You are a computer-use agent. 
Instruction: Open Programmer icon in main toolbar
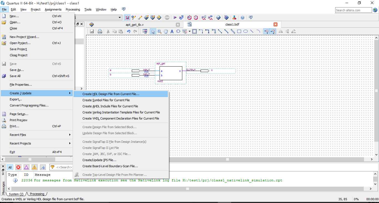click(x=226, y=17)
